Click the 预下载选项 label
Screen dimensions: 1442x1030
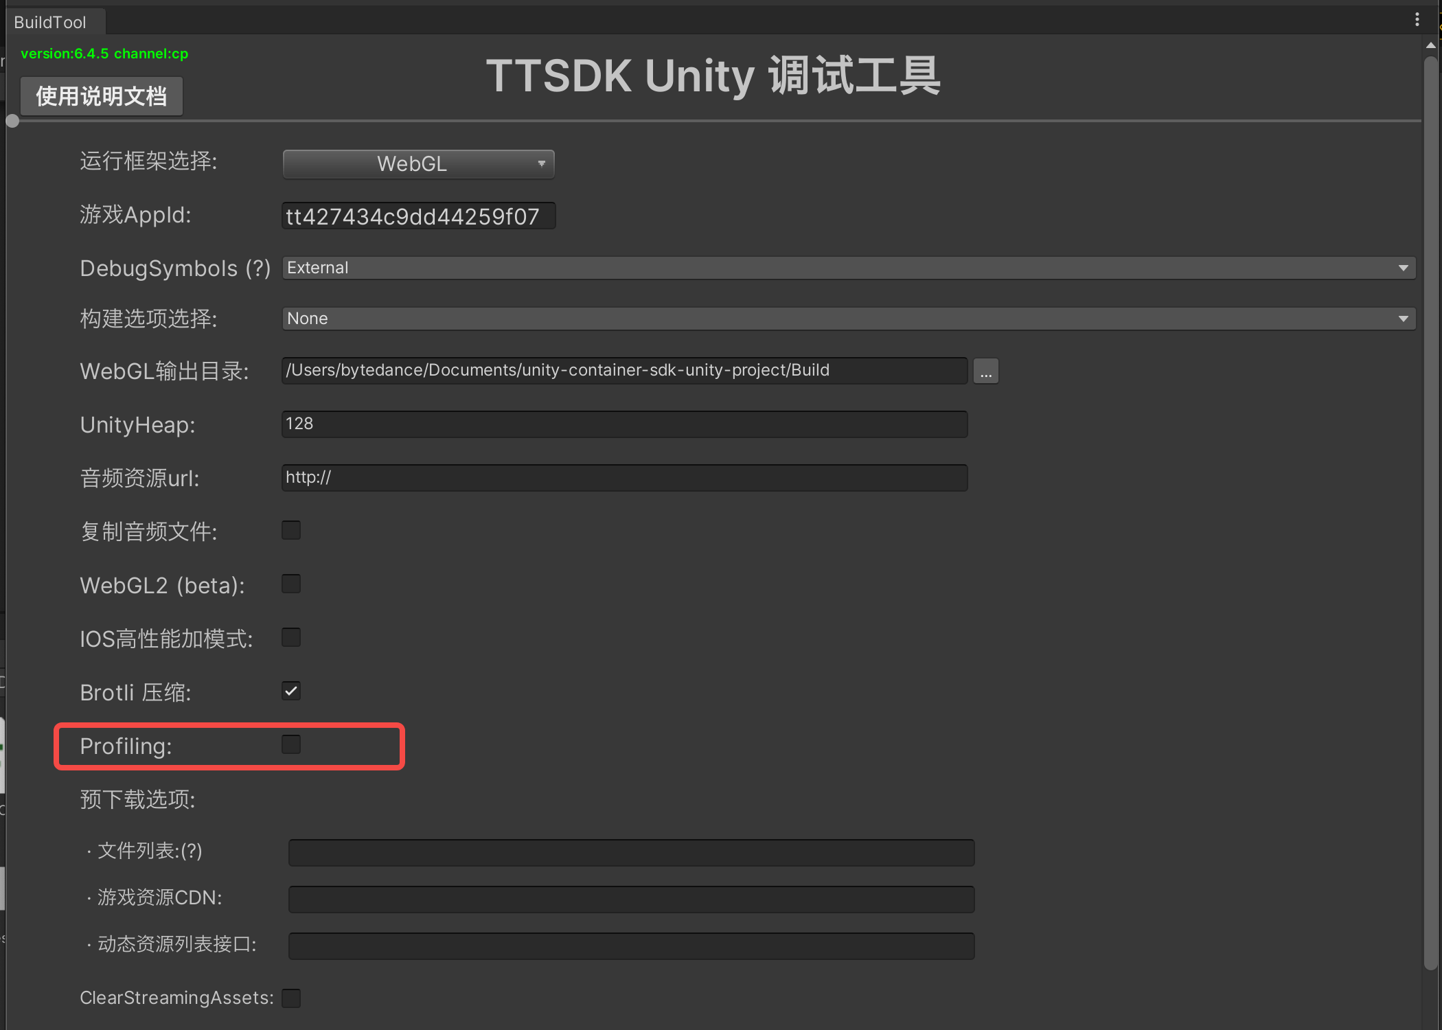(137, 799)
